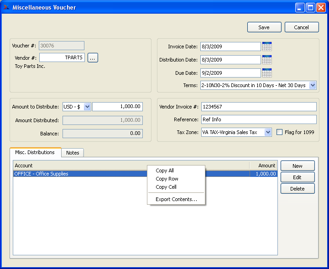This screenshot has width=329, height=269.
Task: Open the Distribution Date calendar picker
Action: tap(267, 60)
